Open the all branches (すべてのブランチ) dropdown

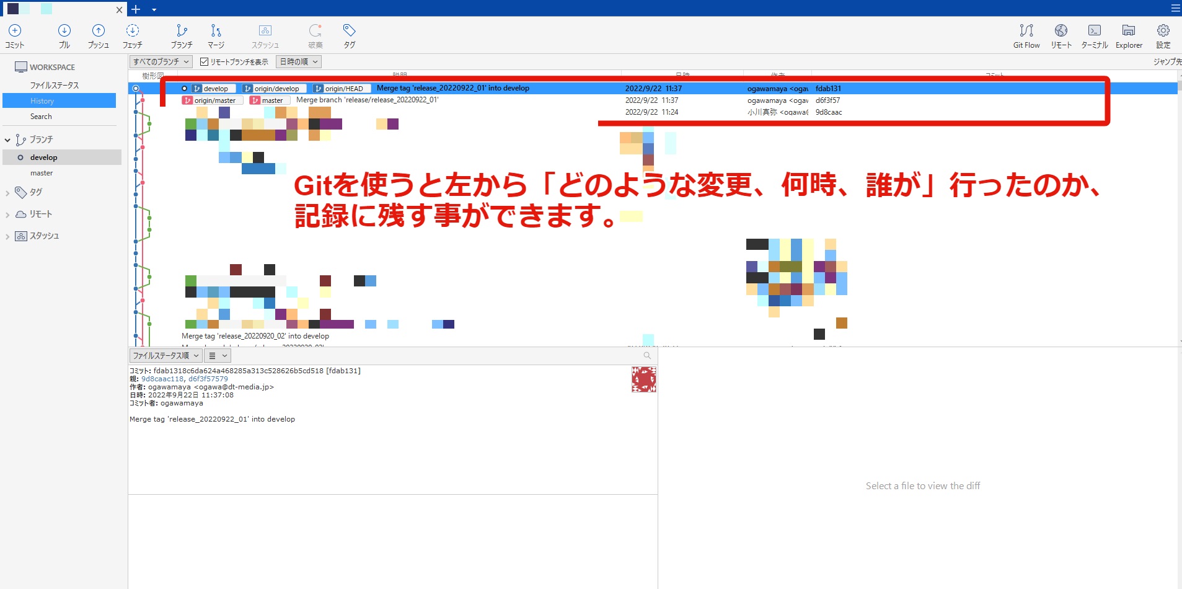[161, 62]
